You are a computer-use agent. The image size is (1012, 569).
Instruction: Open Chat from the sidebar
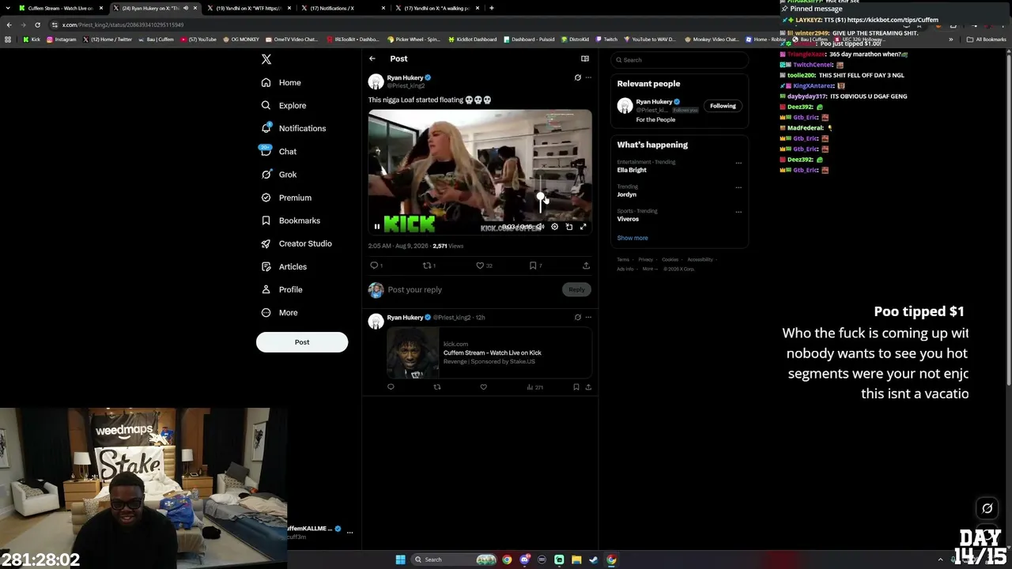coord(278,151)
